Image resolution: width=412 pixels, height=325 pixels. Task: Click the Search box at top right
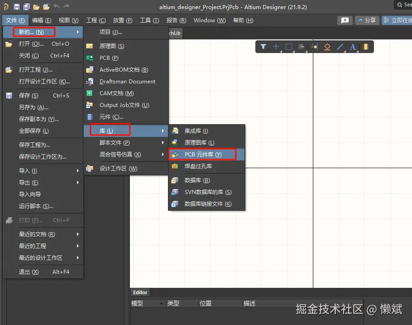403,5
